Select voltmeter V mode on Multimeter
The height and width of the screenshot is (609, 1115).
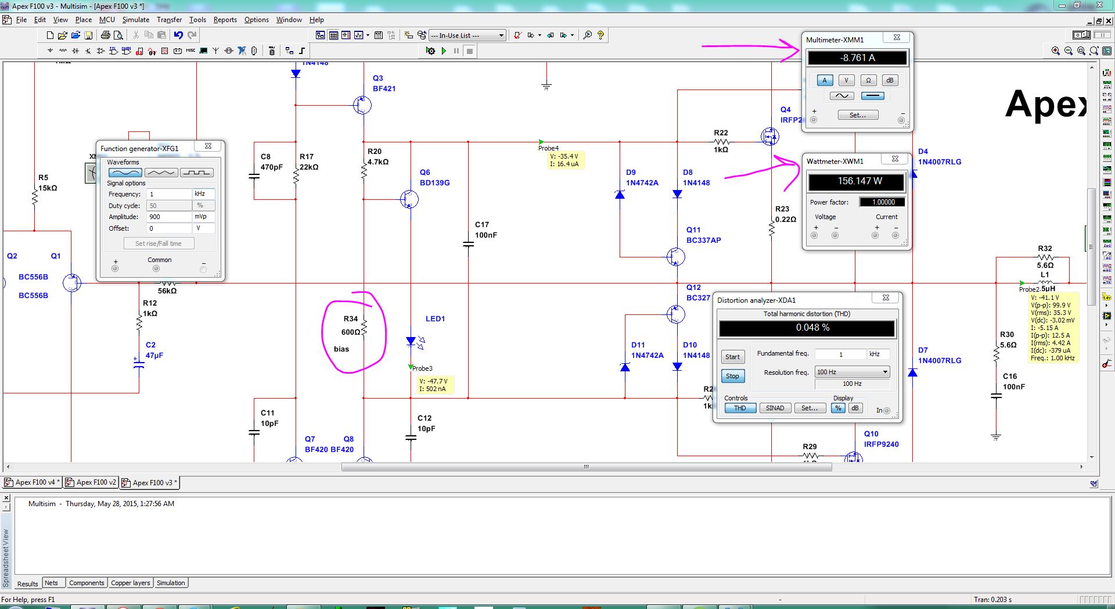pos(846,81)
